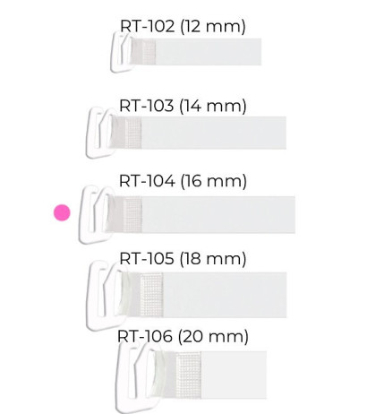Click the RT-106 plastic hook clasp
The width and height of the screenshot is (367, 414).
pos(136,378)
